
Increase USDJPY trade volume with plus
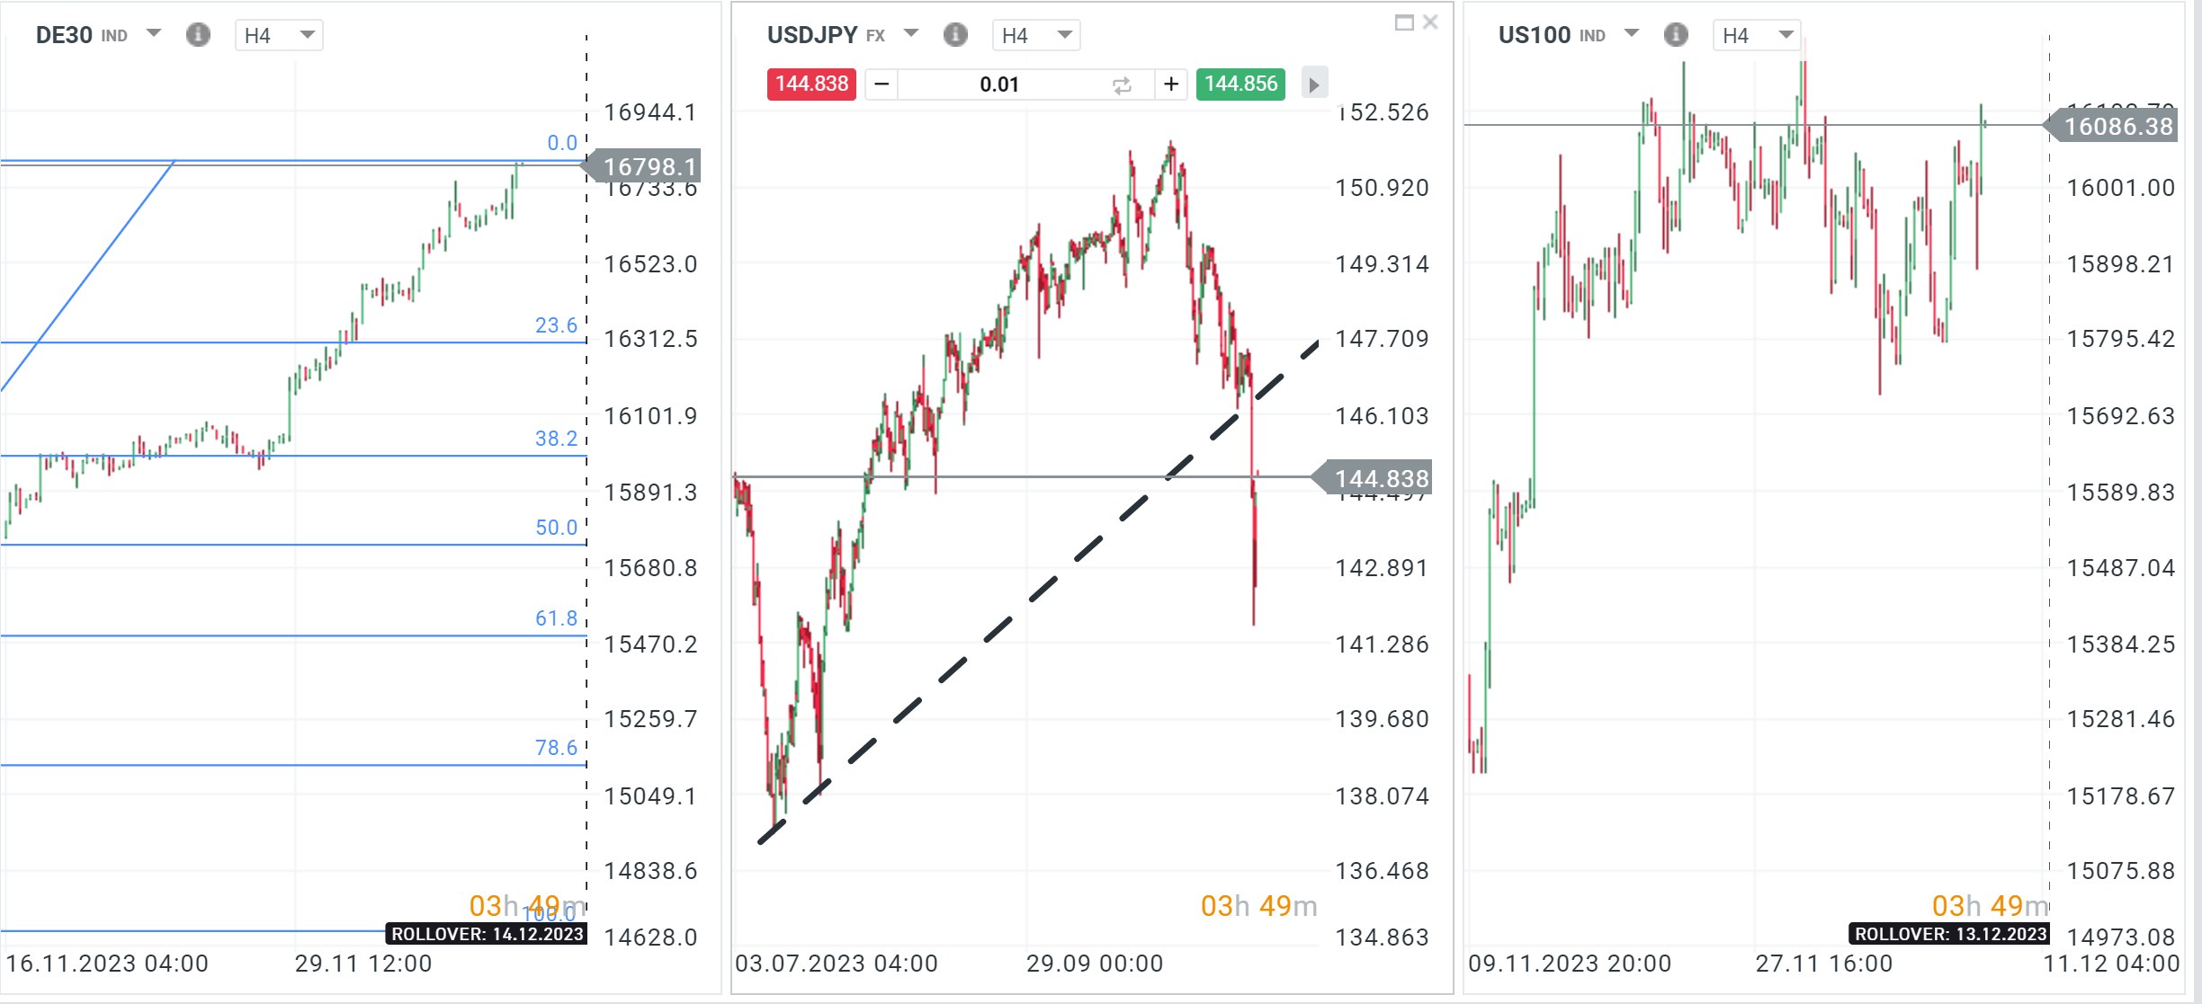(x=1171, y=84)
